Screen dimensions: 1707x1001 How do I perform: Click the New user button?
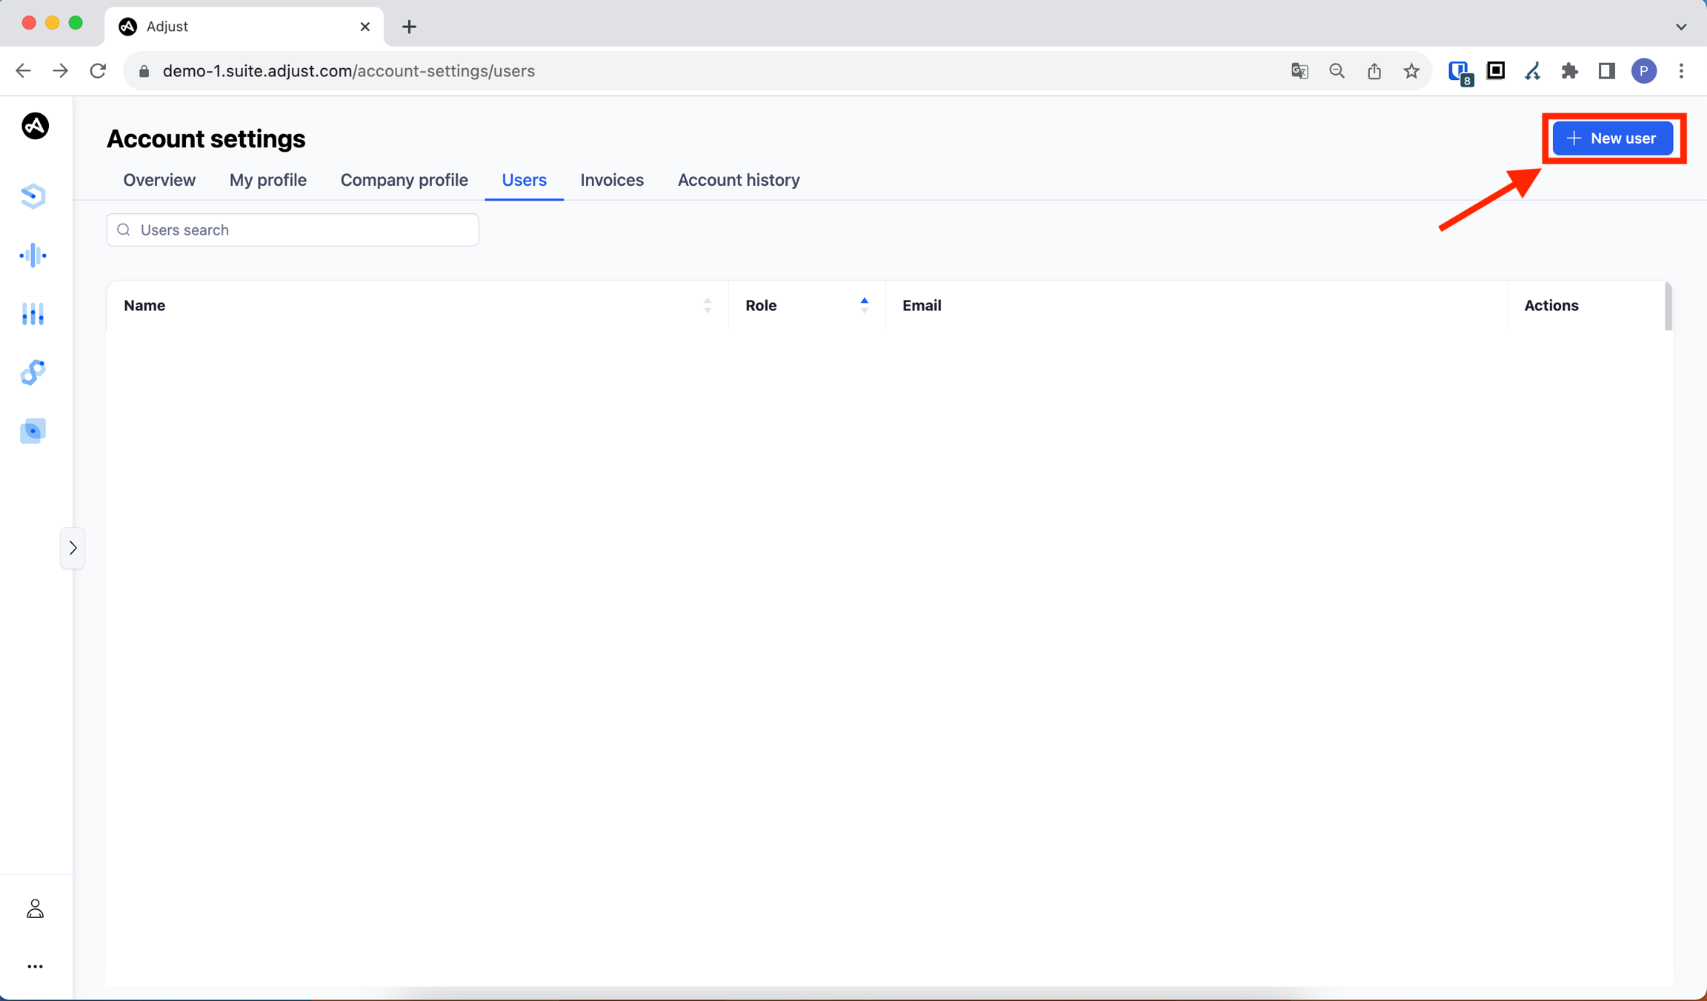click(1612, 138)
